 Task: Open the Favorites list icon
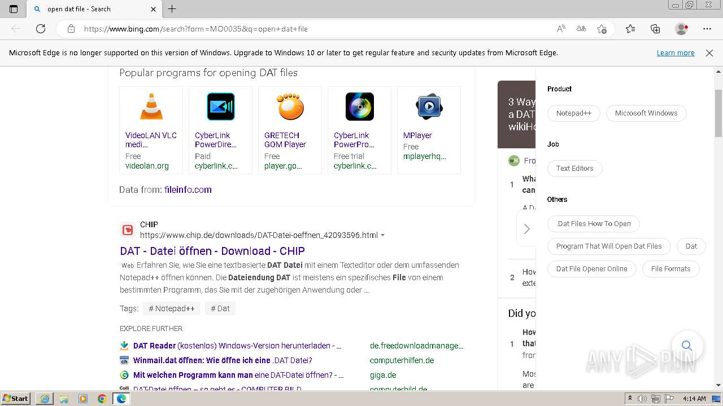630,29
